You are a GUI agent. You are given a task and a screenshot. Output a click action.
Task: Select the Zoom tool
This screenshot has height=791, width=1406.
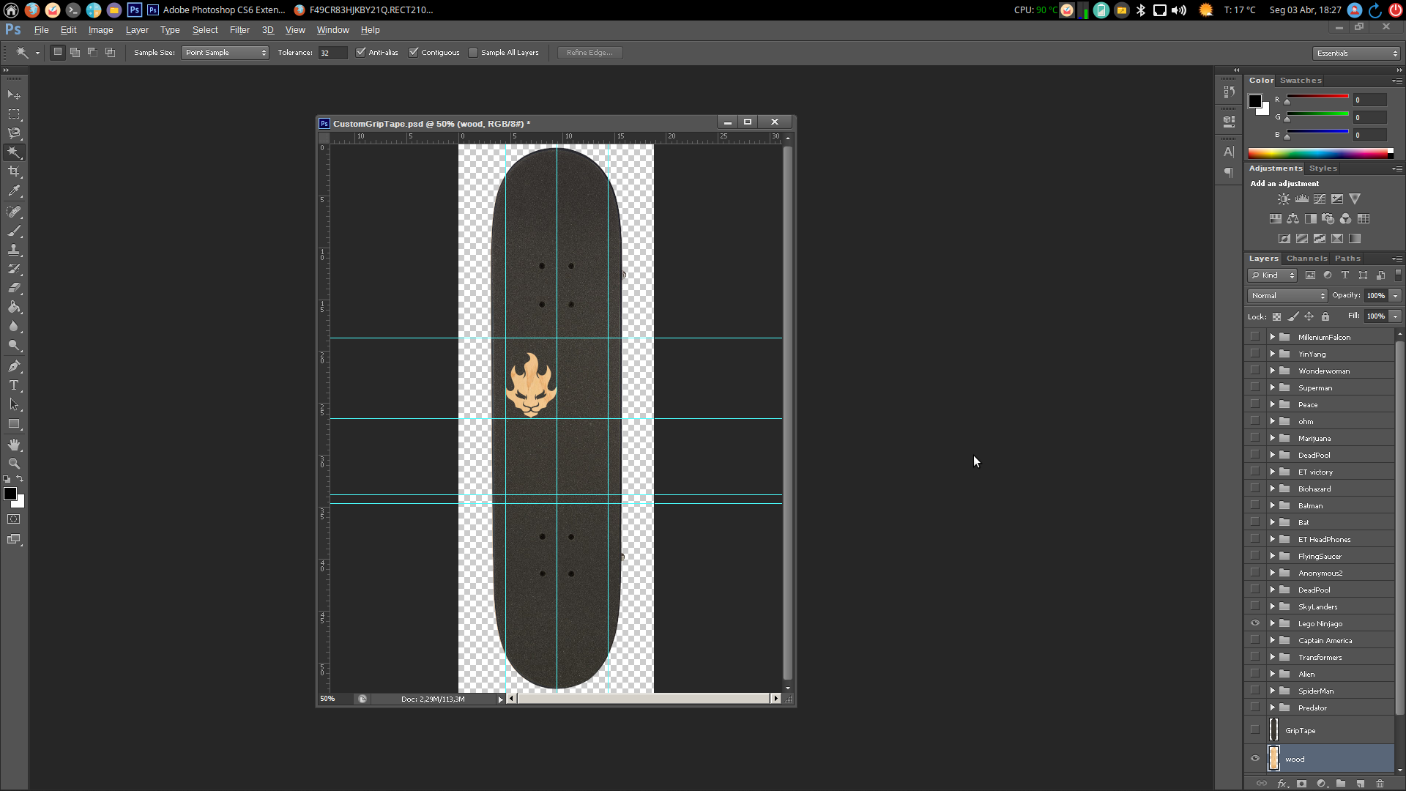click(x=14, y=464)
